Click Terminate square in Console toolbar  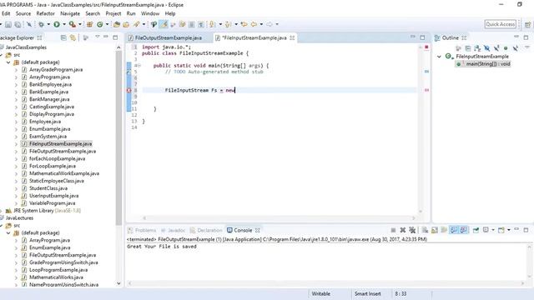(x=393, y=230)
